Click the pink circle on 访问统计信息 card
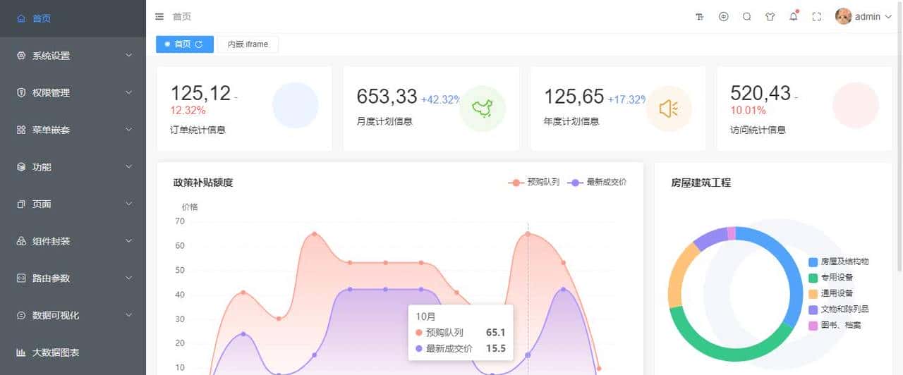Image resolution: width=903 pixels, height=375 pixels. 856,105
